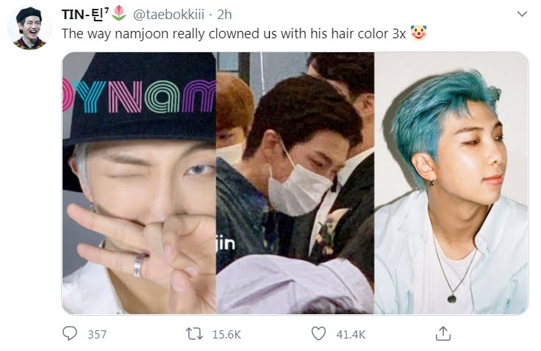The image size is (541, 351).
Task: Open the left photo with the black hat
Action: (x=139, y=183)
